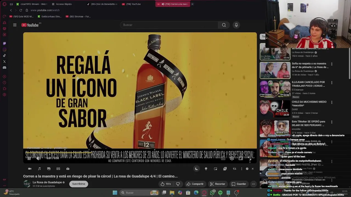Open bookmark 'Gotticonfuso Stre...'
The width and height of the screenshot is (351, 197).
point(49,16)
